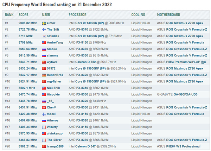This screenshot has width=211, height=151.
Task: Click the Sweden flag icon beside elmor
Action: click(44, 23)
